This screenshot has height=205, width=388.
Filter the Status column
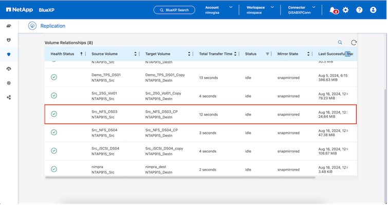[x=267, y=54]
